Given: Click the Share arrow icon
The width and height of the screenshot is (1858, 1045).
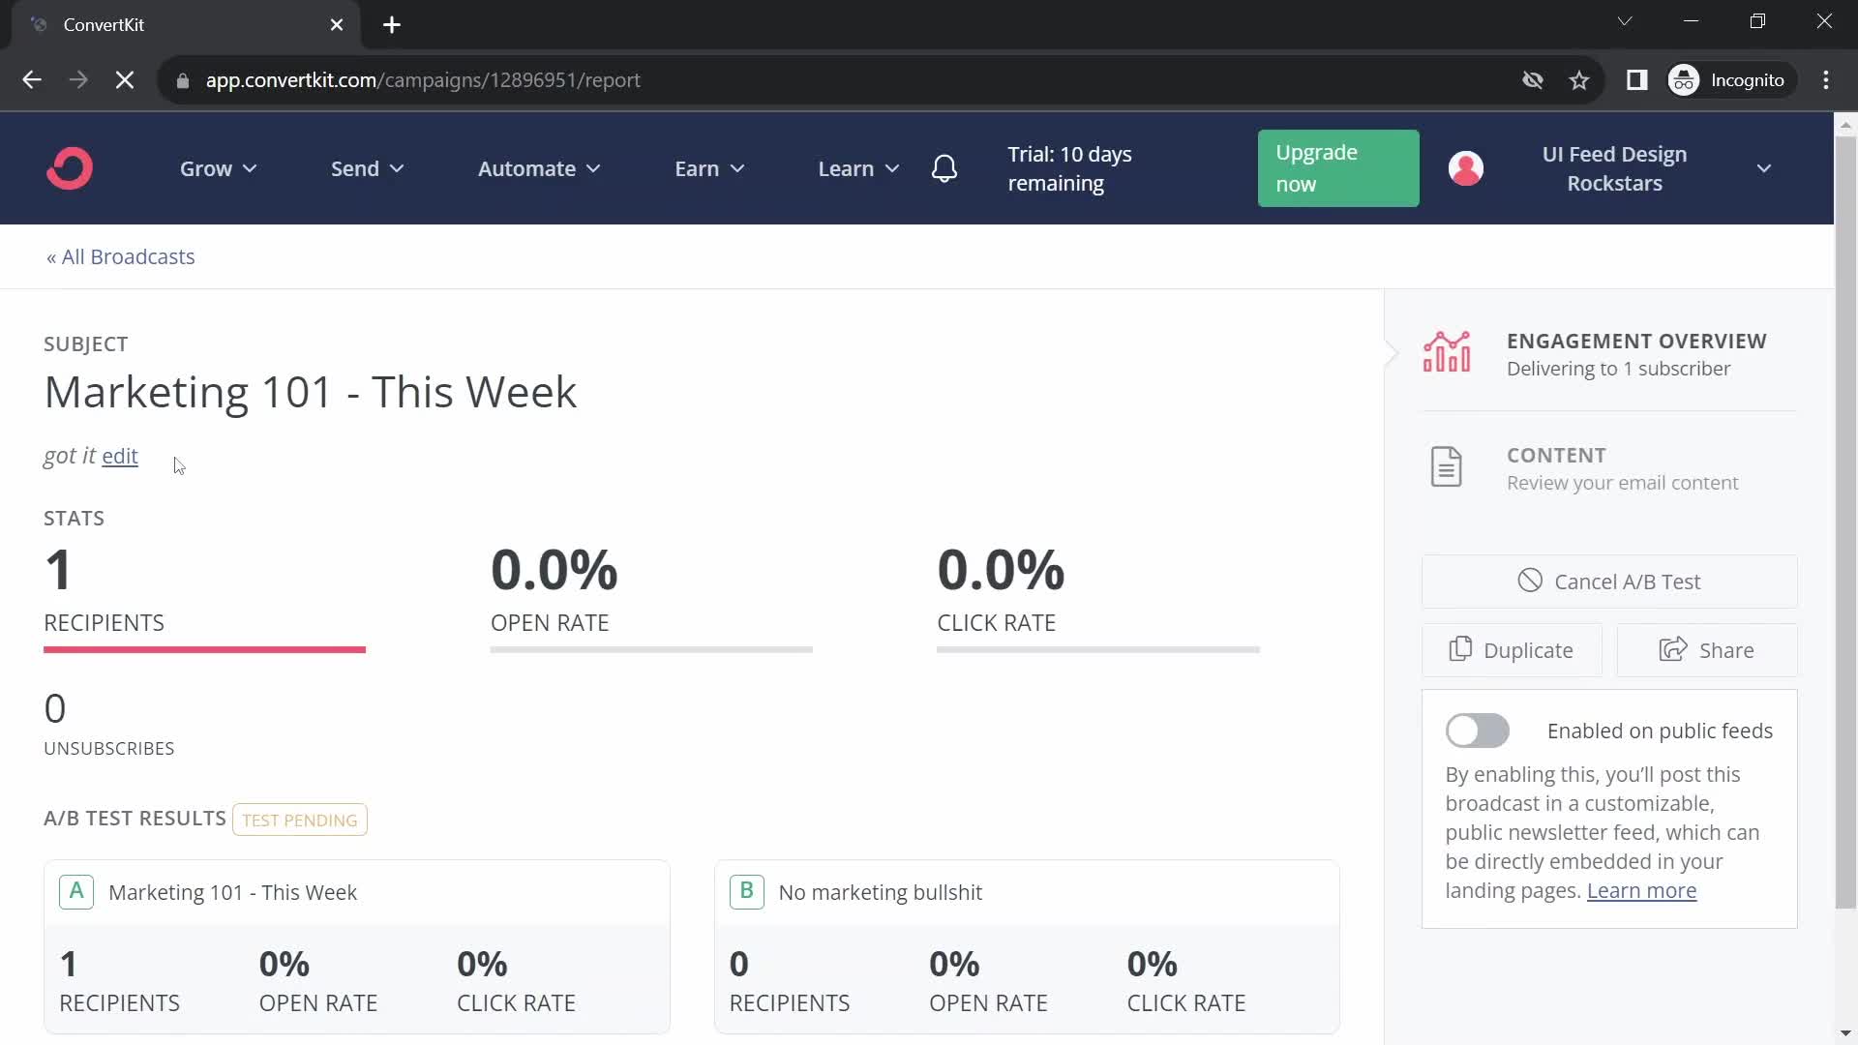Looking at the screenshot, I should (1673, 649).
